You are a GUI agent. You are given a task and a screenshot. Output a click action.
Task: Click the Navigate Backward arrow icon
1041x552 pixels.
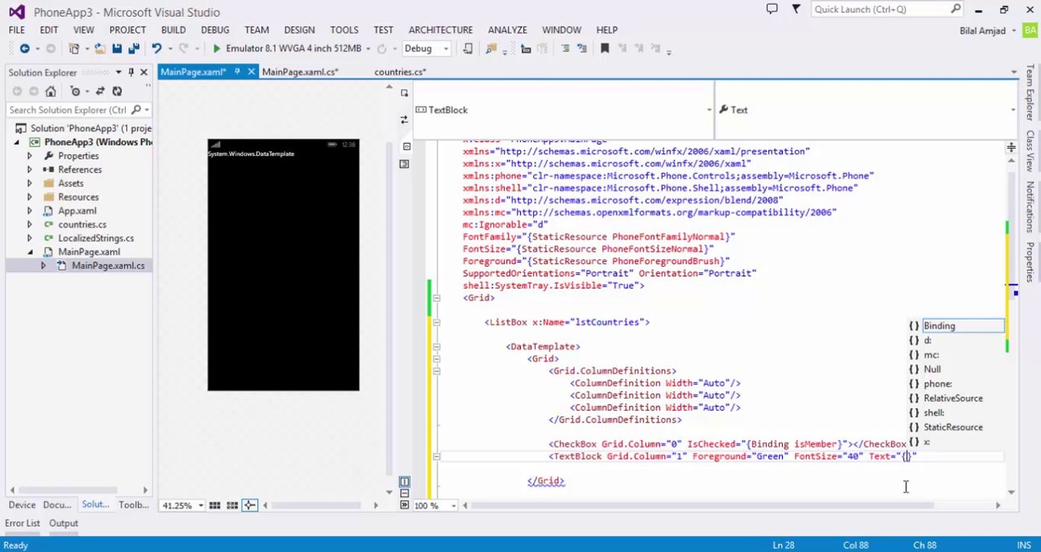coord(25,48)
